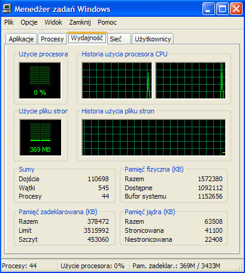This screenshot has height=273, width=245.
Task: Open the Widok menu
Action: click(x=53, y=22)
